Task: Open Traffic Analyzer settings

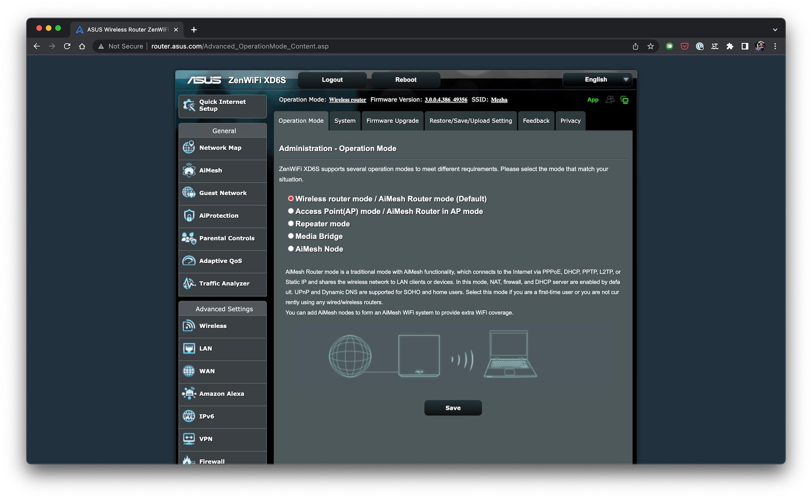Action: pos(224,284)
